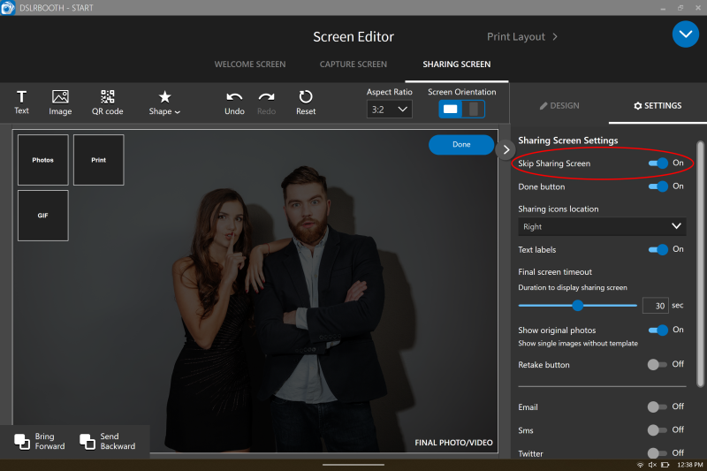Viewport: 707px width, 471px height.
Task: Enable the Retake button toggle
Action: [x=657, y=364]
